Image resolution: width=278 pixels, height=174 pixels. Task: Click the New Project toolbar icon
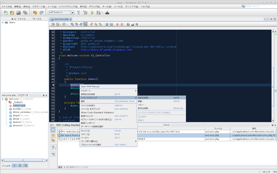click(12, 13)
